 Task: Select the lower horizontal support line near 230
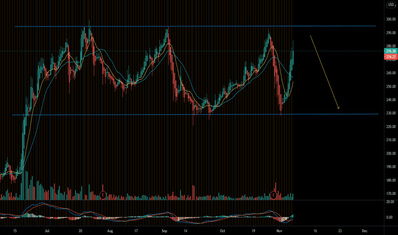196,115
